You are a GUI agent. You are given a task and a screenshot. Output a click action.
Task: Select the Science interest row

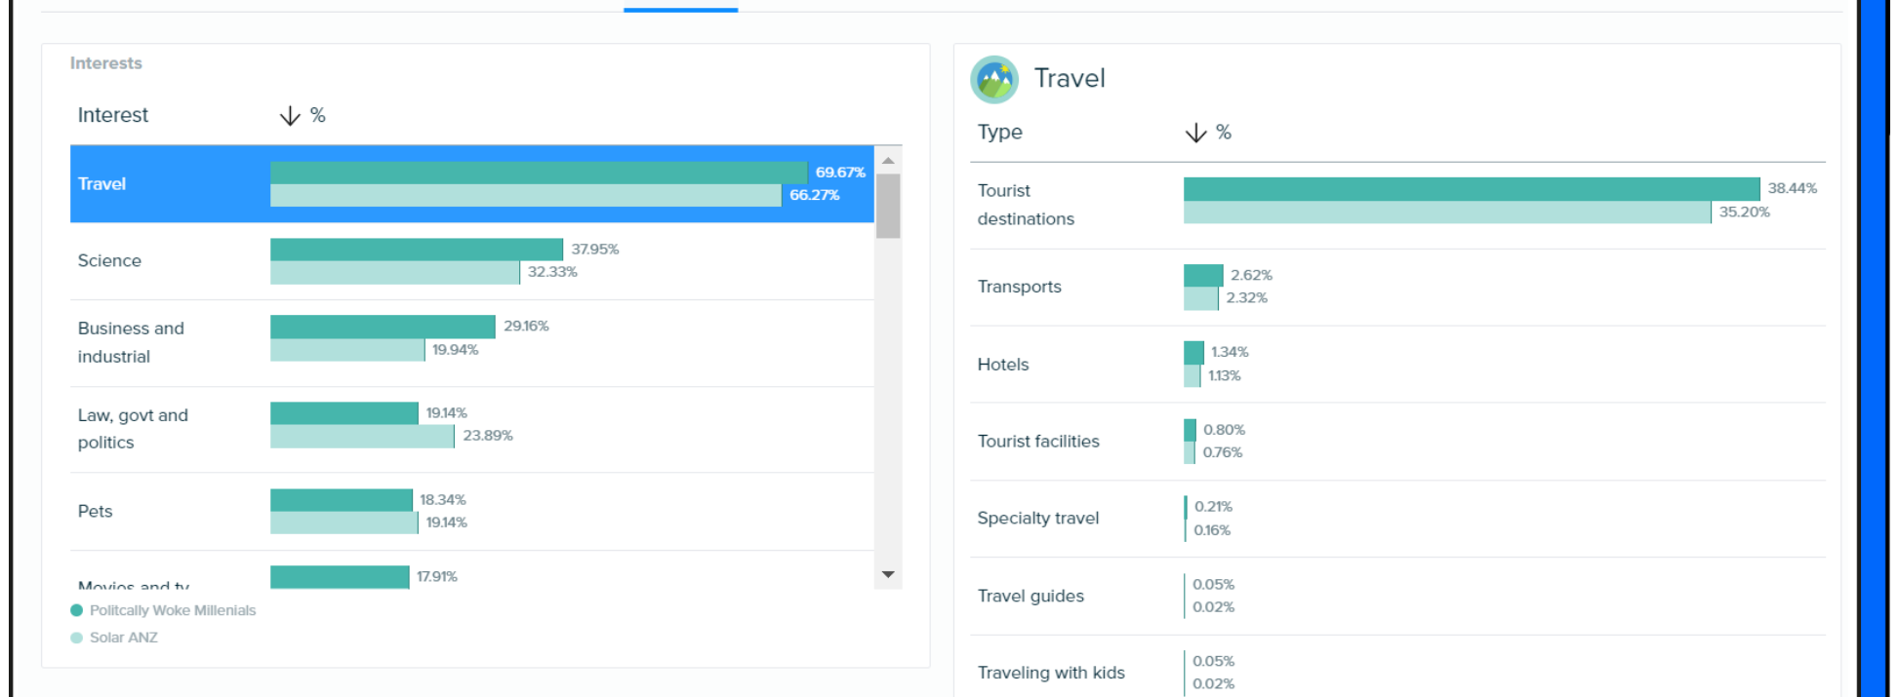pos(109,260)
